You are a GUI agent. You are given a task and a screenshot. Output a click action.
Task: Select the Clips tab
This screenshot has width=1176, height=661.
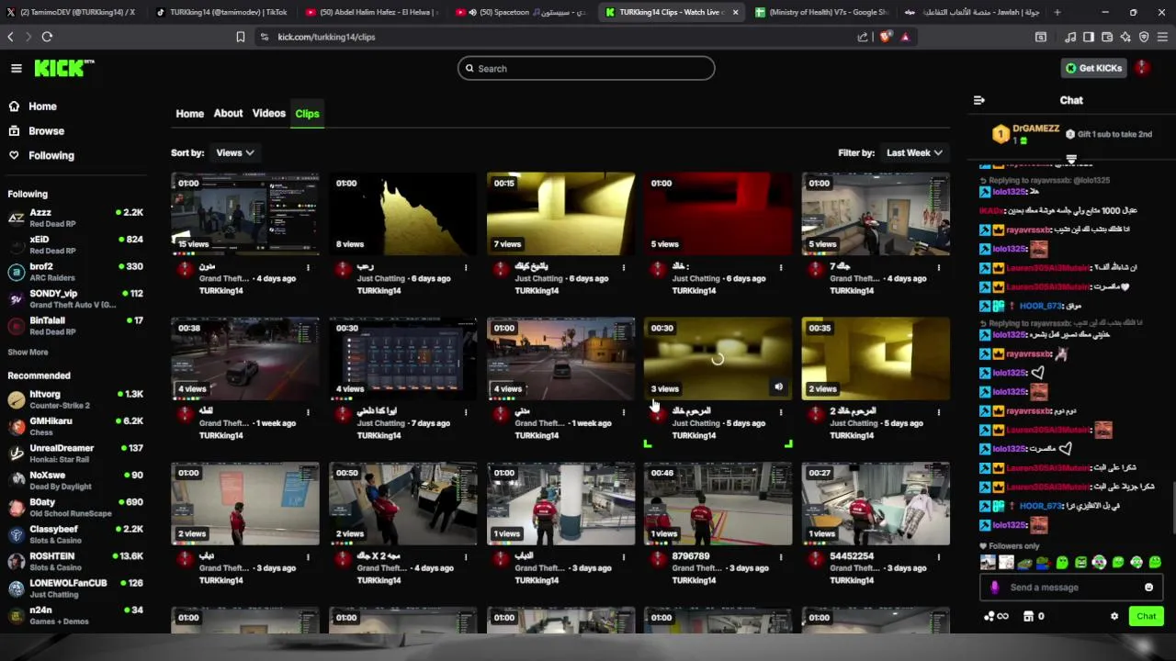pyautogui.click(x=307, y=114)
